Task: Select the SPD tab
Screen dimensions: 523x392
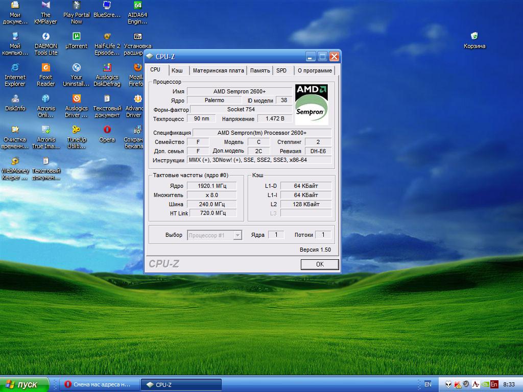Action: (281, 70)
